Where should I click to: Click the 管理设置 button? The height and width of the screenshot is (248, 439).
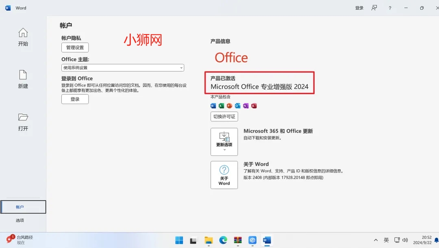pyautogui.click(x=75, y=47)
